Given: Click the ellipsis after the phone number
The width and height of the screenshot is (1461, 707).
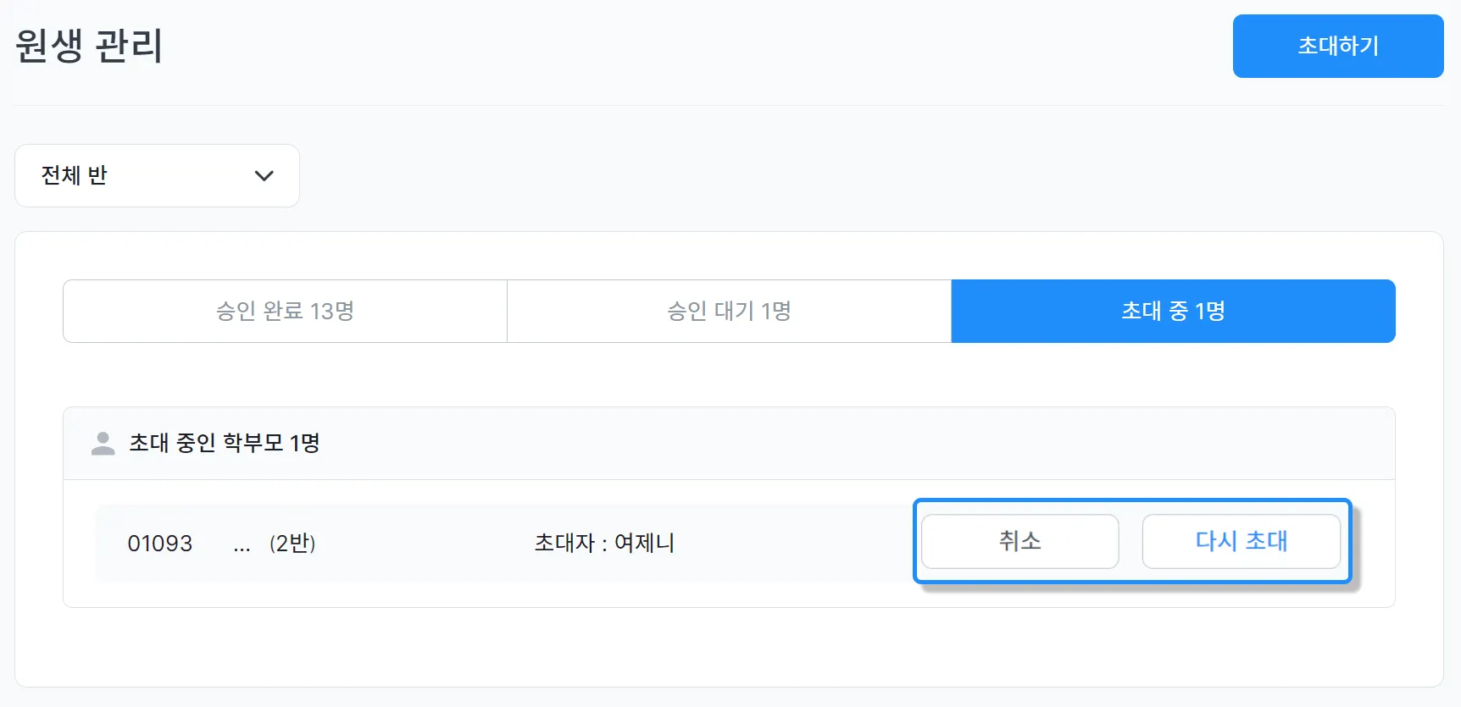Looking at the screenshot, I should pos(242,547).
